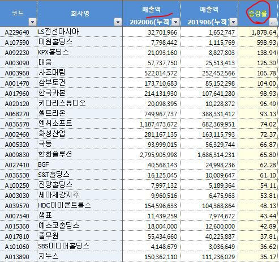The image size is (279, 262).
Task: Click company name HDC아이콘트롤스
Action: coord(65,205)
